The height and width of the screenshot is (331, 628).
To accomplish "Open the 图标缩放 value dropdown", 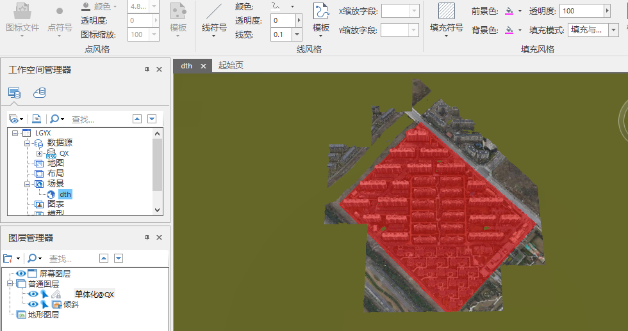I will (x=154, y=35).
